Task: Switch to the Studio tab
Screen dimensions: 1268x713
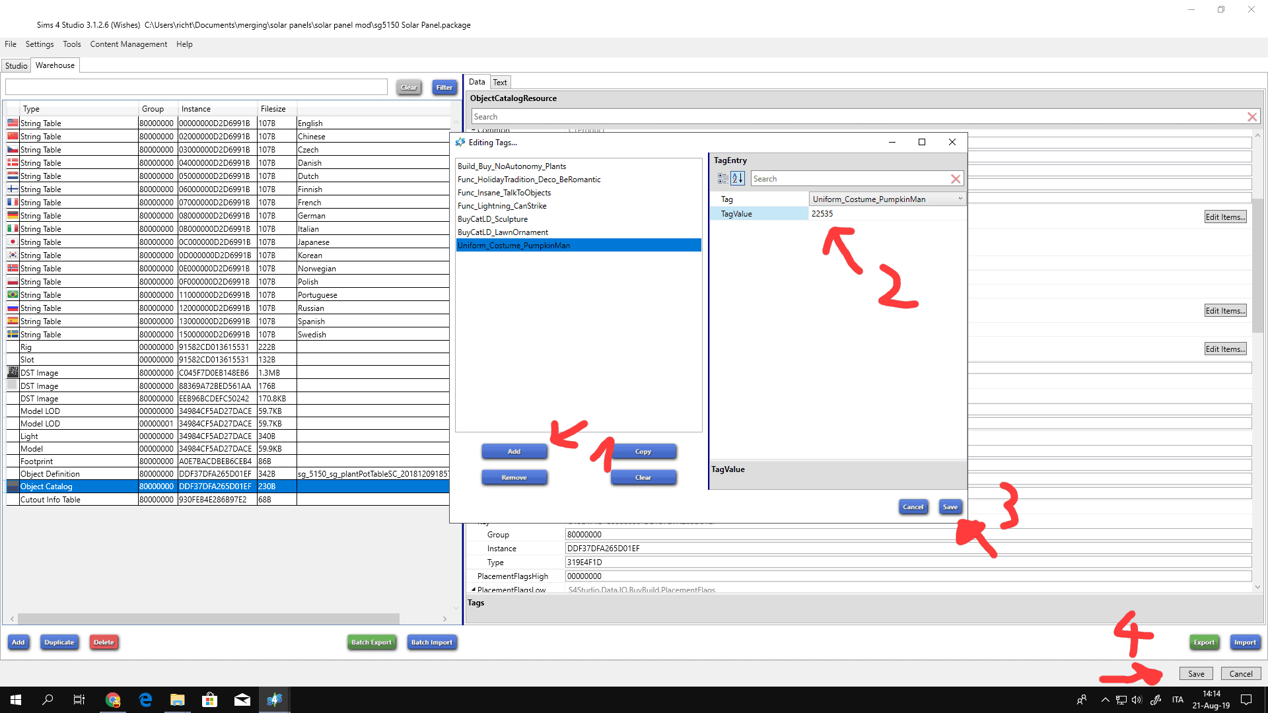Action: (x=16, y=65)
